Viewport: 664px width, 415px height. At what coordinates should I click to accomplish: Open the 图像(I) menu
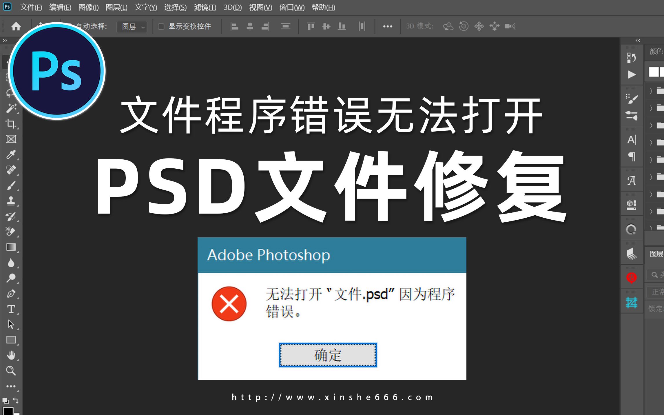(88, 7)
